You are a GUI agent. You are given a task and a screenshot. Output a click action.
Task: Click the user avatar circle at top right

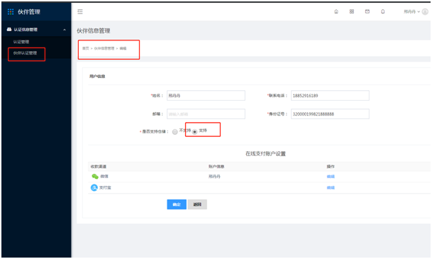coord(425,11)
